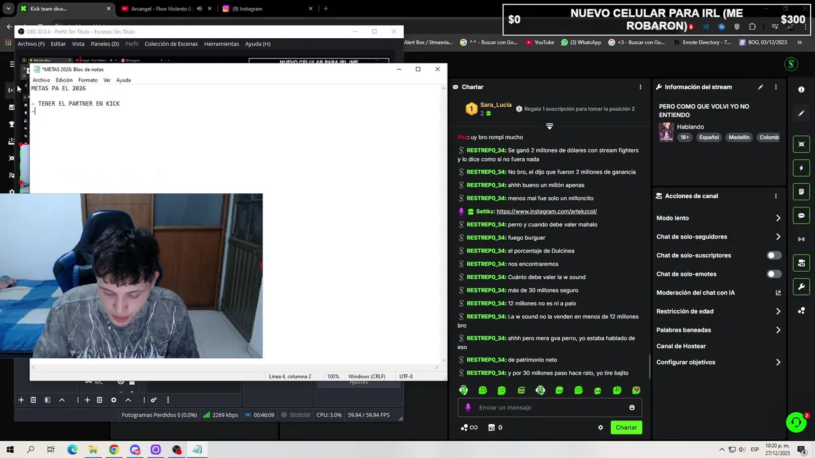Click the OBS source properties gear icon
Image resolution: width=815 pixels, height=458 pixels.
(x=113, y=400)
